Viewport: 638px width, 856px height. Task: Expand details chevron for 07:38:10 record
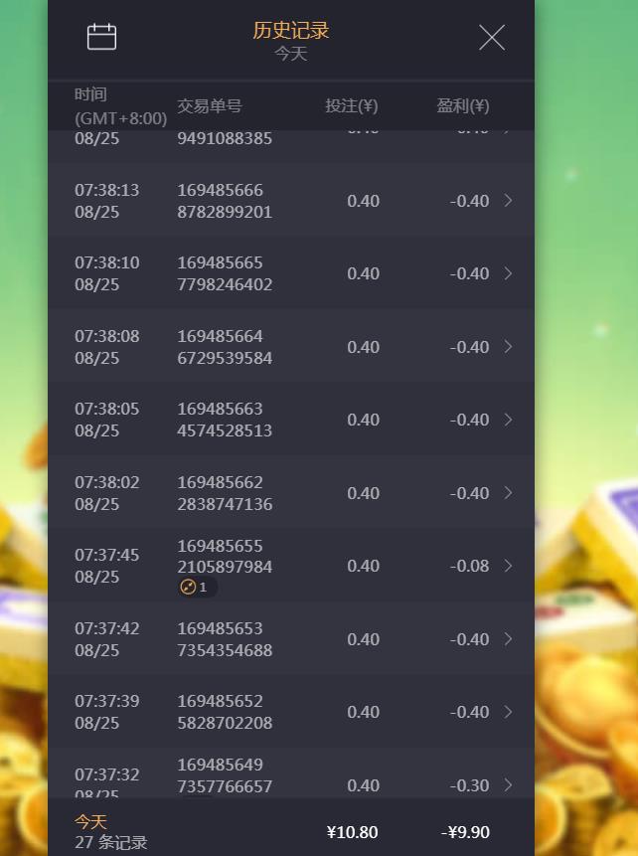pos(508,273)
